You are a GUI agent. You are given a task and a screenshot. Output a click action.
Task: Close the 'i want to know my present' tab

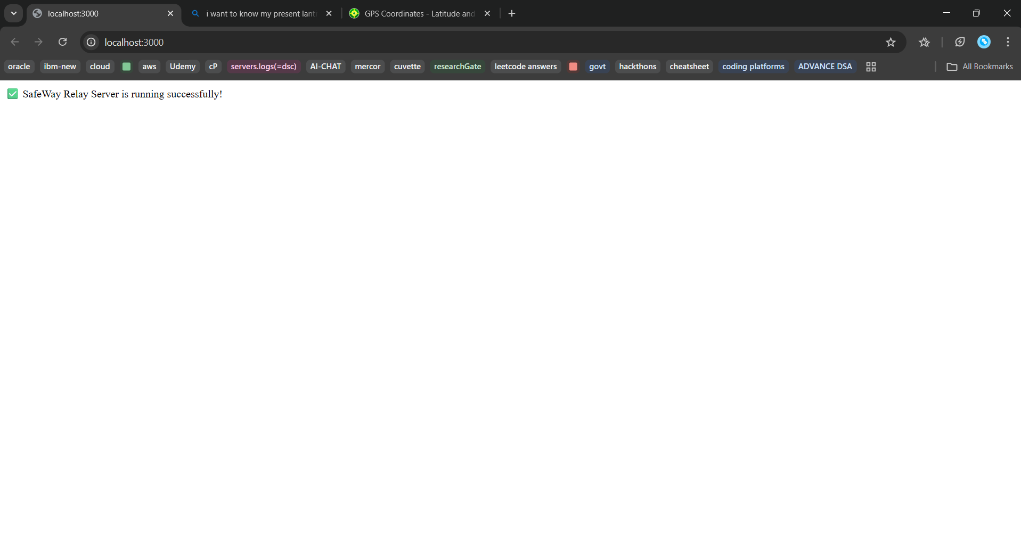coord(329,13)
